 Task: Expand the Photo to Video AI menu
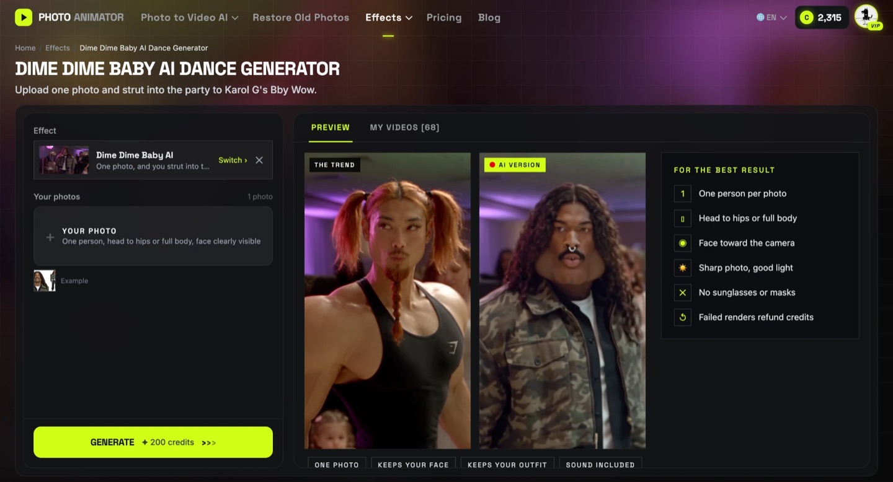pyautogui.click(x=189, y=17)
